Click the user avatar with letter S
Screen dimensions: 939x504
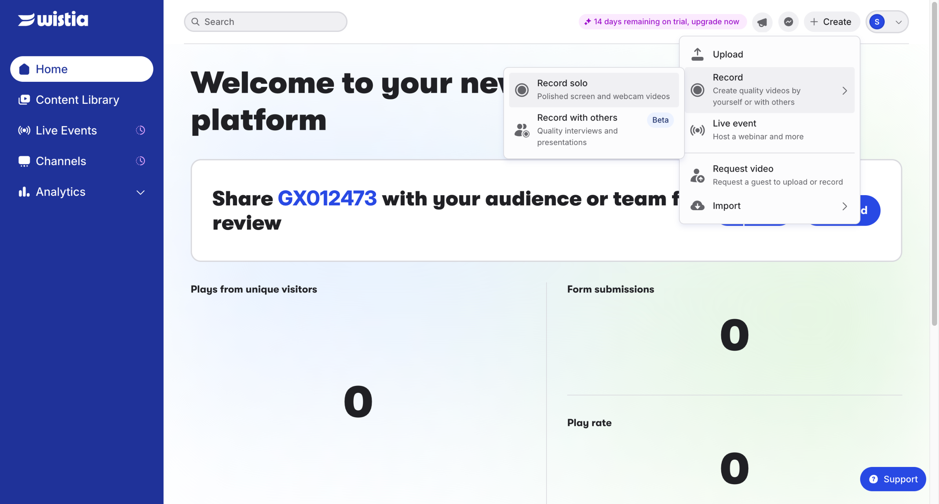tap(877, 22)
